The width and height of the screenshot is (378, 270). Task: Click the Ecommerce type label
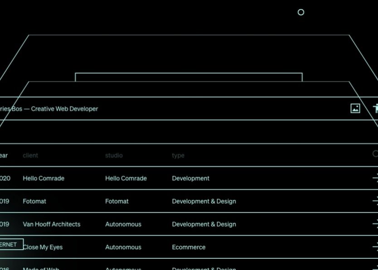[189, 247]
